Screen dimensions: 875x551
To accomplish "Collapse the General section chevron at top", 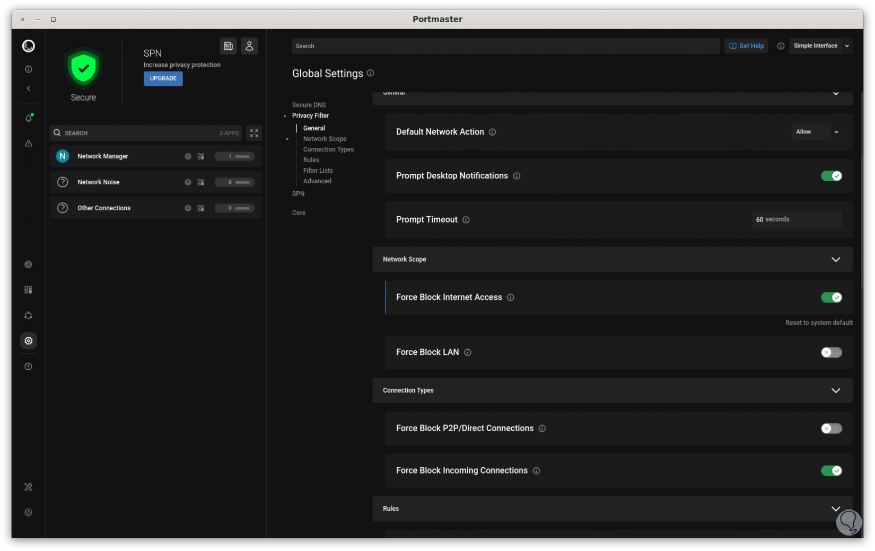I will point(836,94).
